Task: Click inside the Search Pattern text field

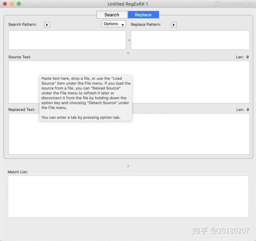Action: 67,40
